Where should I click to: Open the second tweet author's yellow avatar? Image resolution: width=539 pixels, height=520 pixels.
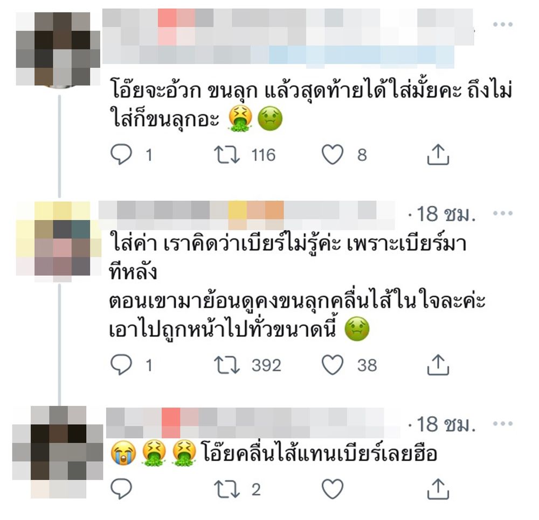[58, 242]
